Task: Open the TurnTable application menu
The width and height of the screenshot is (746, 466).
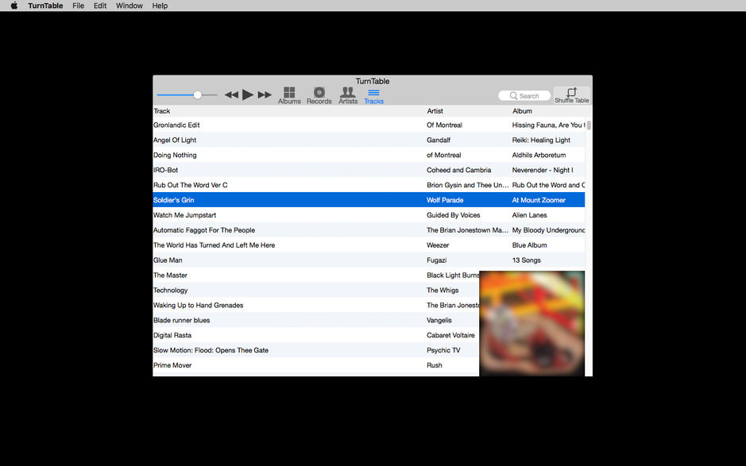Action: tap(45, 6)
